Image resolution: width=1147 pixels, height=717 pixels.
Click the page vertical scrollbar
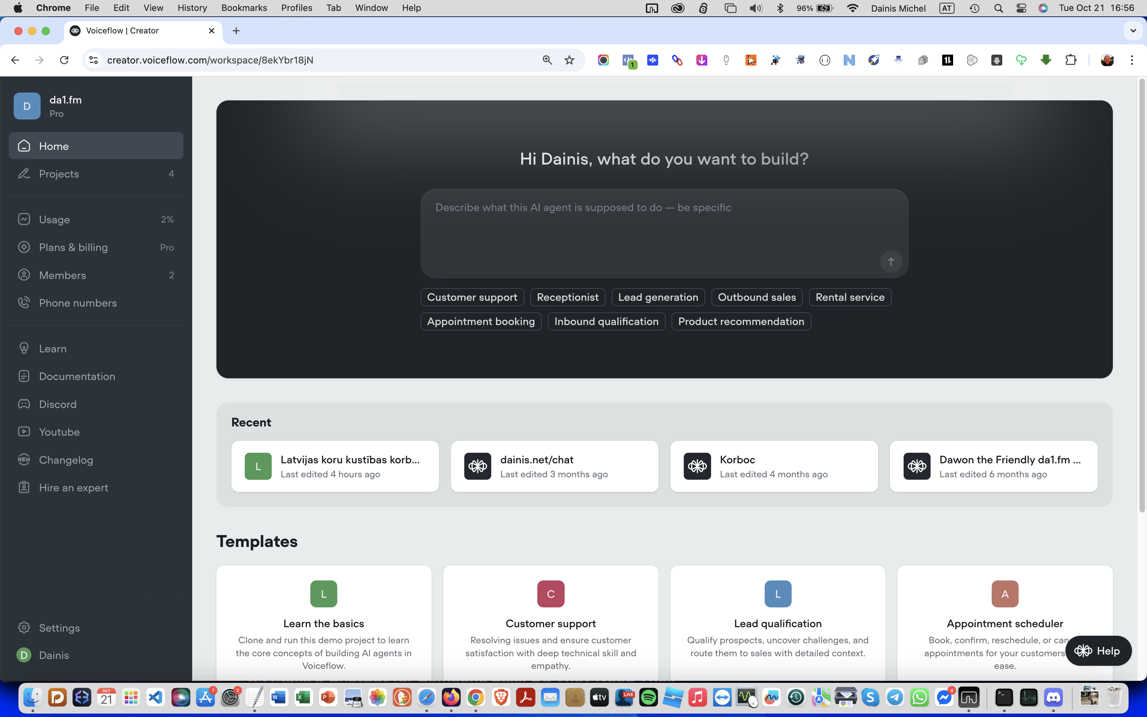[x=1142, y=294]
